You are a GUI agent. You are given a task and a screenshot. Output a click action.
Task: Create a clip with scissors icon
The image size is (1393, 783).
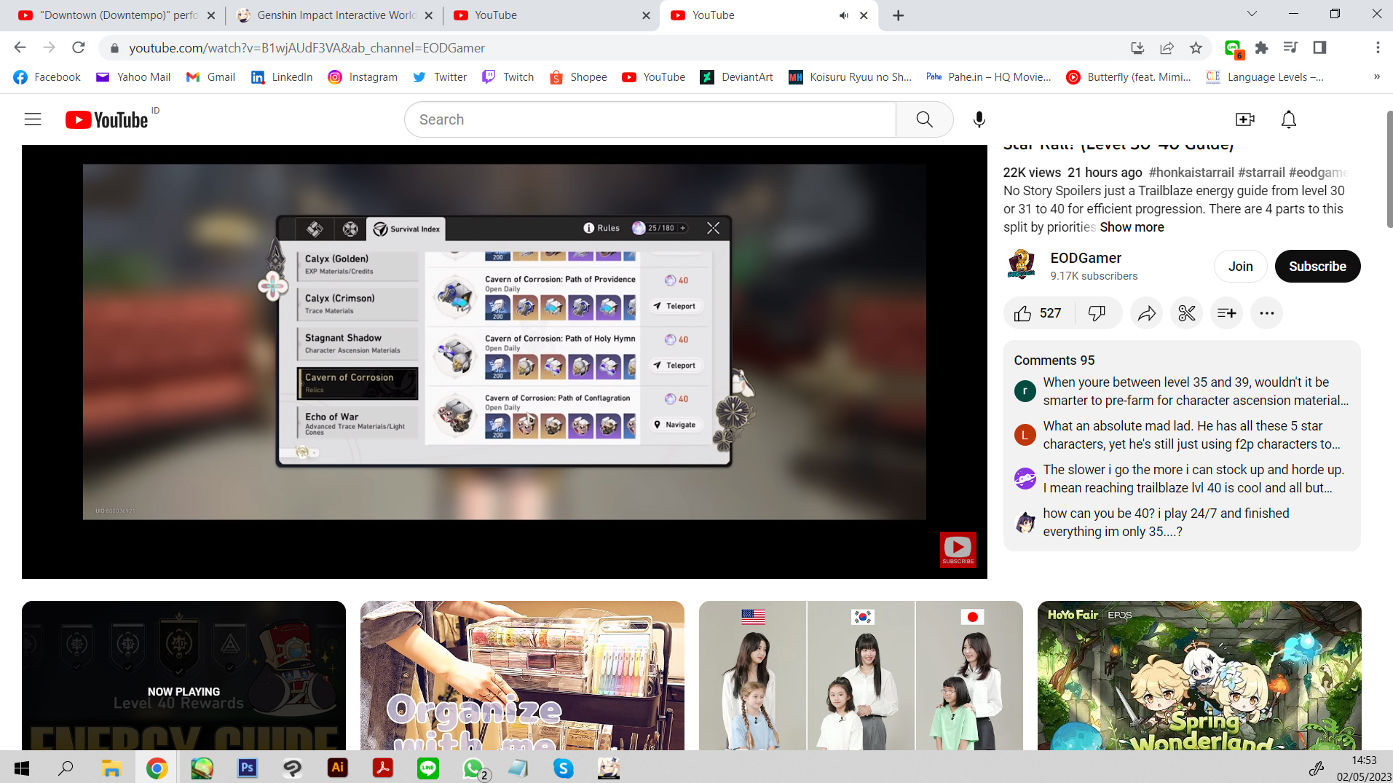[1187, 313]
